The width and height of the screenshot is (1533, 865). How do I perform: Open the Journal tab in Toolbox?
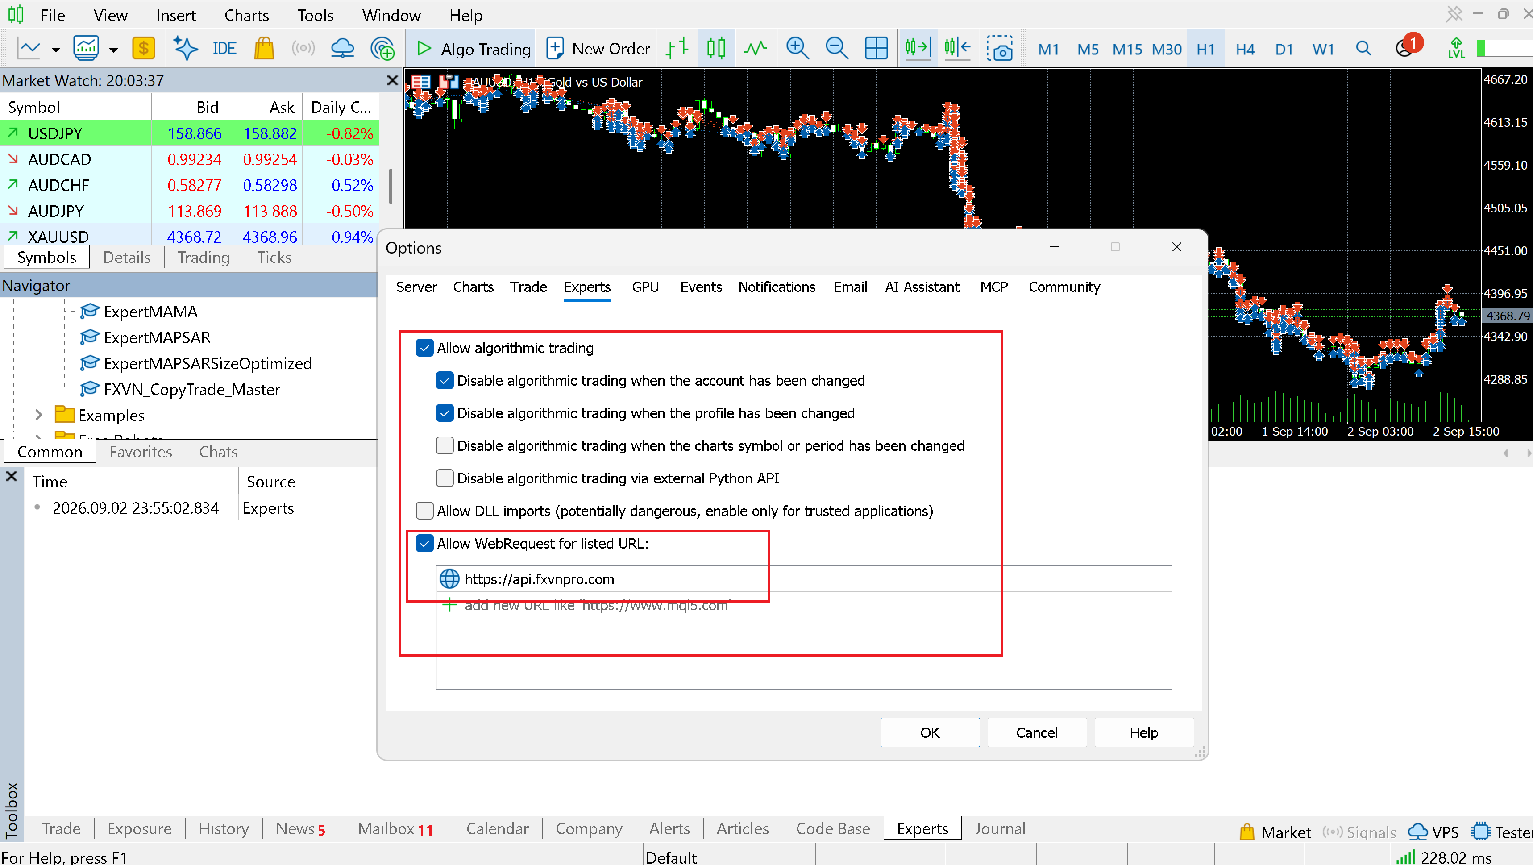(x=1000, y=829)
